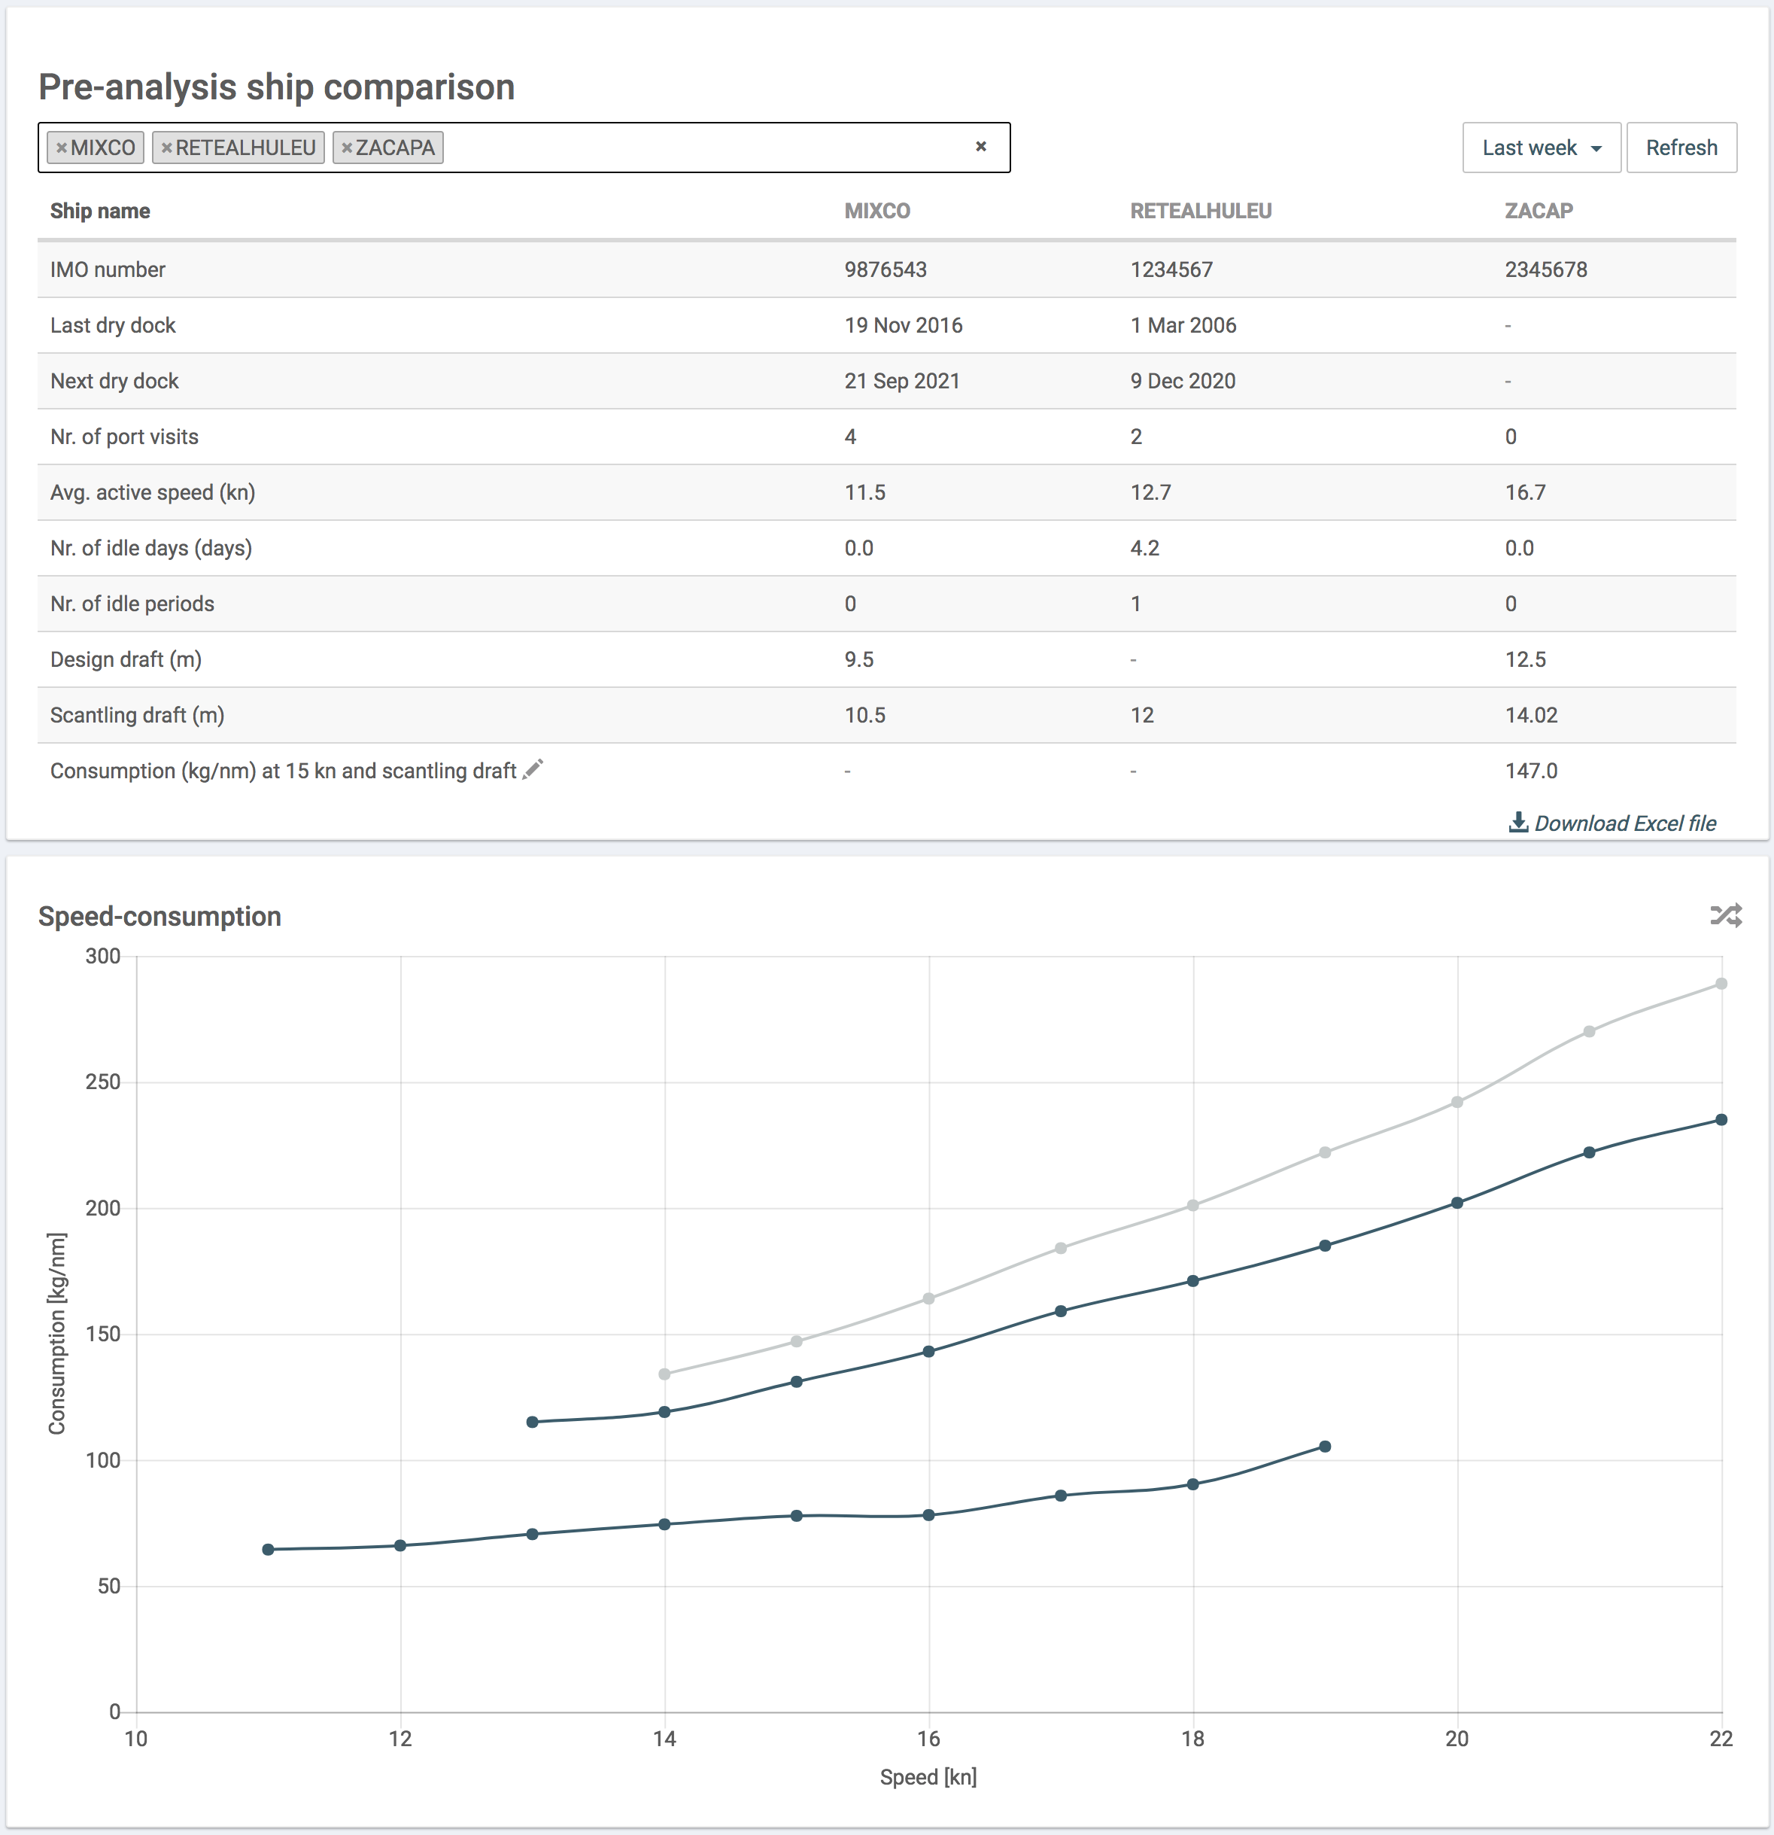Click the MIXCO column header
The image size is (1774, 1835).
[876, 211]
